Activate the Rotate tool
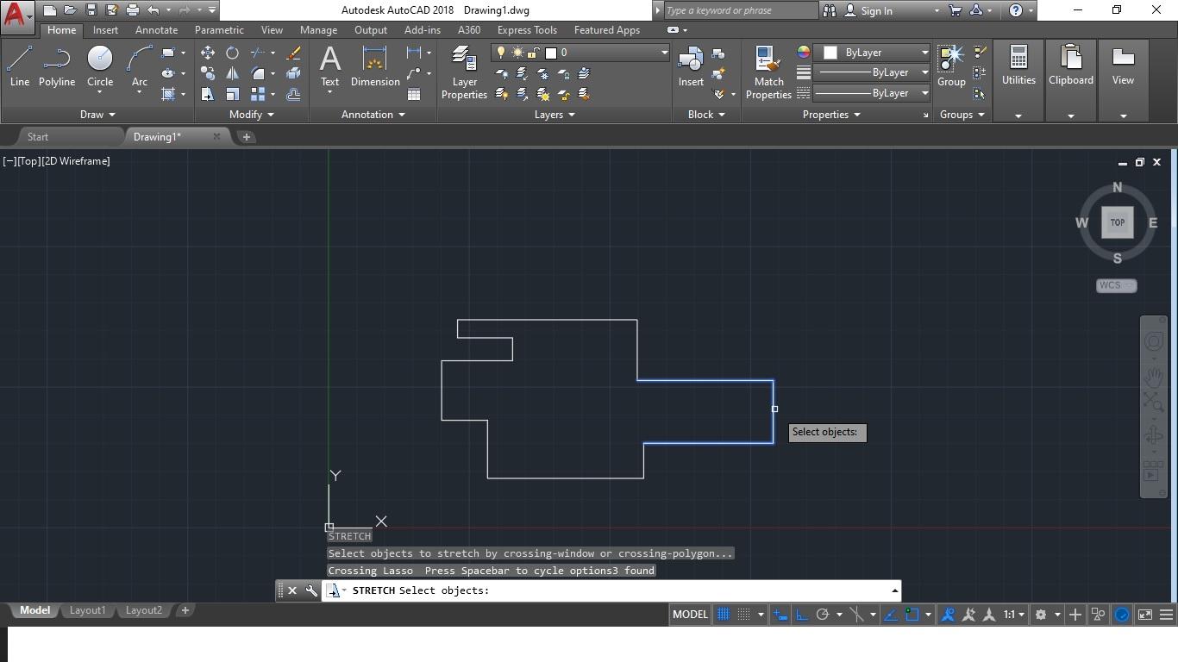This screenshot has height=662, width=1178. [232, 53]
